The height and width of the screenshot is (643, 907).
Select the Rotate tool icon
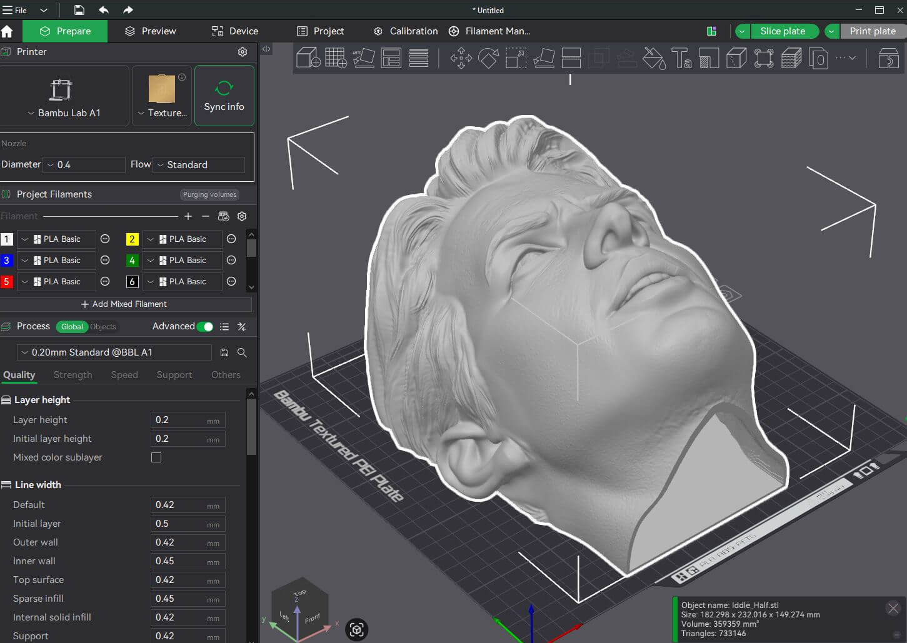[x=489, y=58]
